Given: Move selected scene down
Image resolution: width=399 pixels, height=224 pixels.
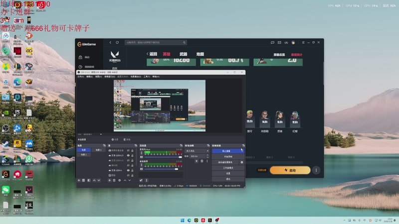Looking at the screenshot, I should [99, 180].
